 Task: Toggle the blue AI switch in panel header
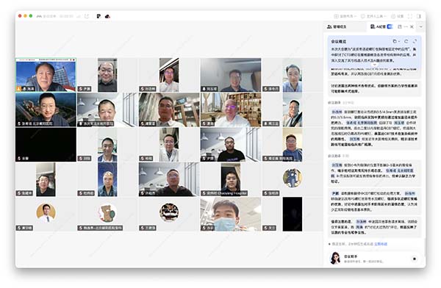click(390, 26)
